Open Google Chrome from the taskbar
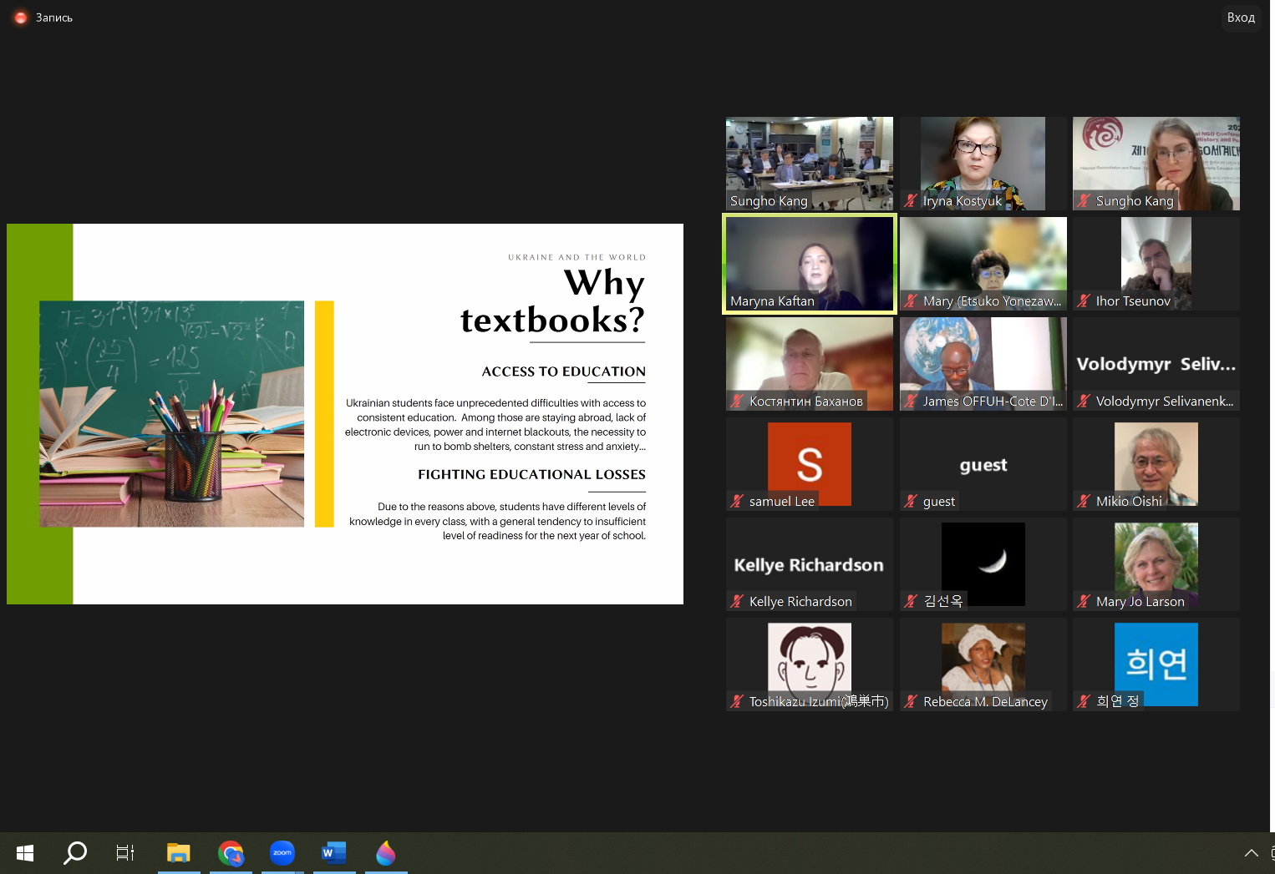The width and height of the screenshot is (1275, 874). tap(231, 852)
